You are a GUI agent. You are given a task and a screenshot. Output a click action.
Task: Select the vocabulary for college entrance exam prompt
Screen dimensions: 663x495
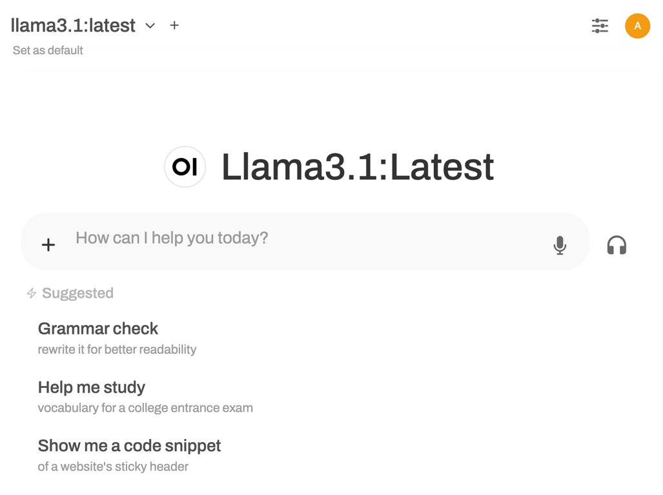(x=145, y=407)
